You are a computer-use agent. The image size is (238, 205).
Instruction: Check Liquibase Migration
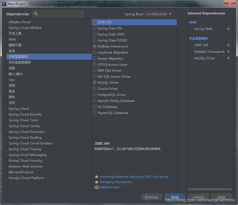point(95,52)
